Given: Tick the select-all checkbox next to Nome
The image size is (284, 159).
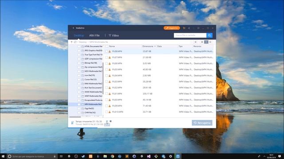Looking at the screenshot, I should (x=107, y=46).
